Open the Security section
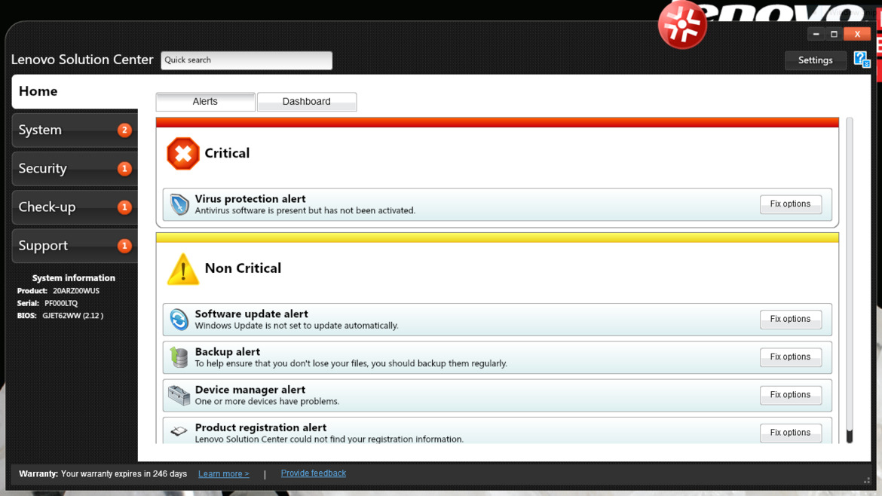 [75, 169]
